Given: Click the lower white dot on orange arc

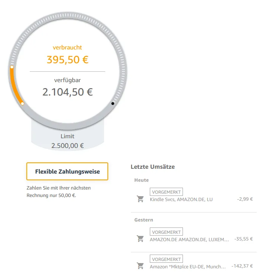Looking at the screenshot, I should coord(22,103).
